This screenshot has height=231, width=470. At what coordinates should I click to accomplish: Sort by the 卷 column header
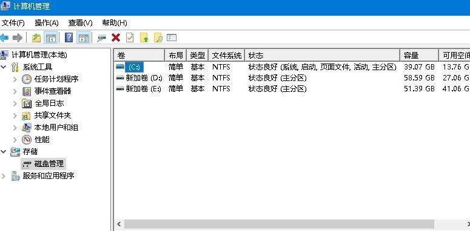click(x=139, y=55)
